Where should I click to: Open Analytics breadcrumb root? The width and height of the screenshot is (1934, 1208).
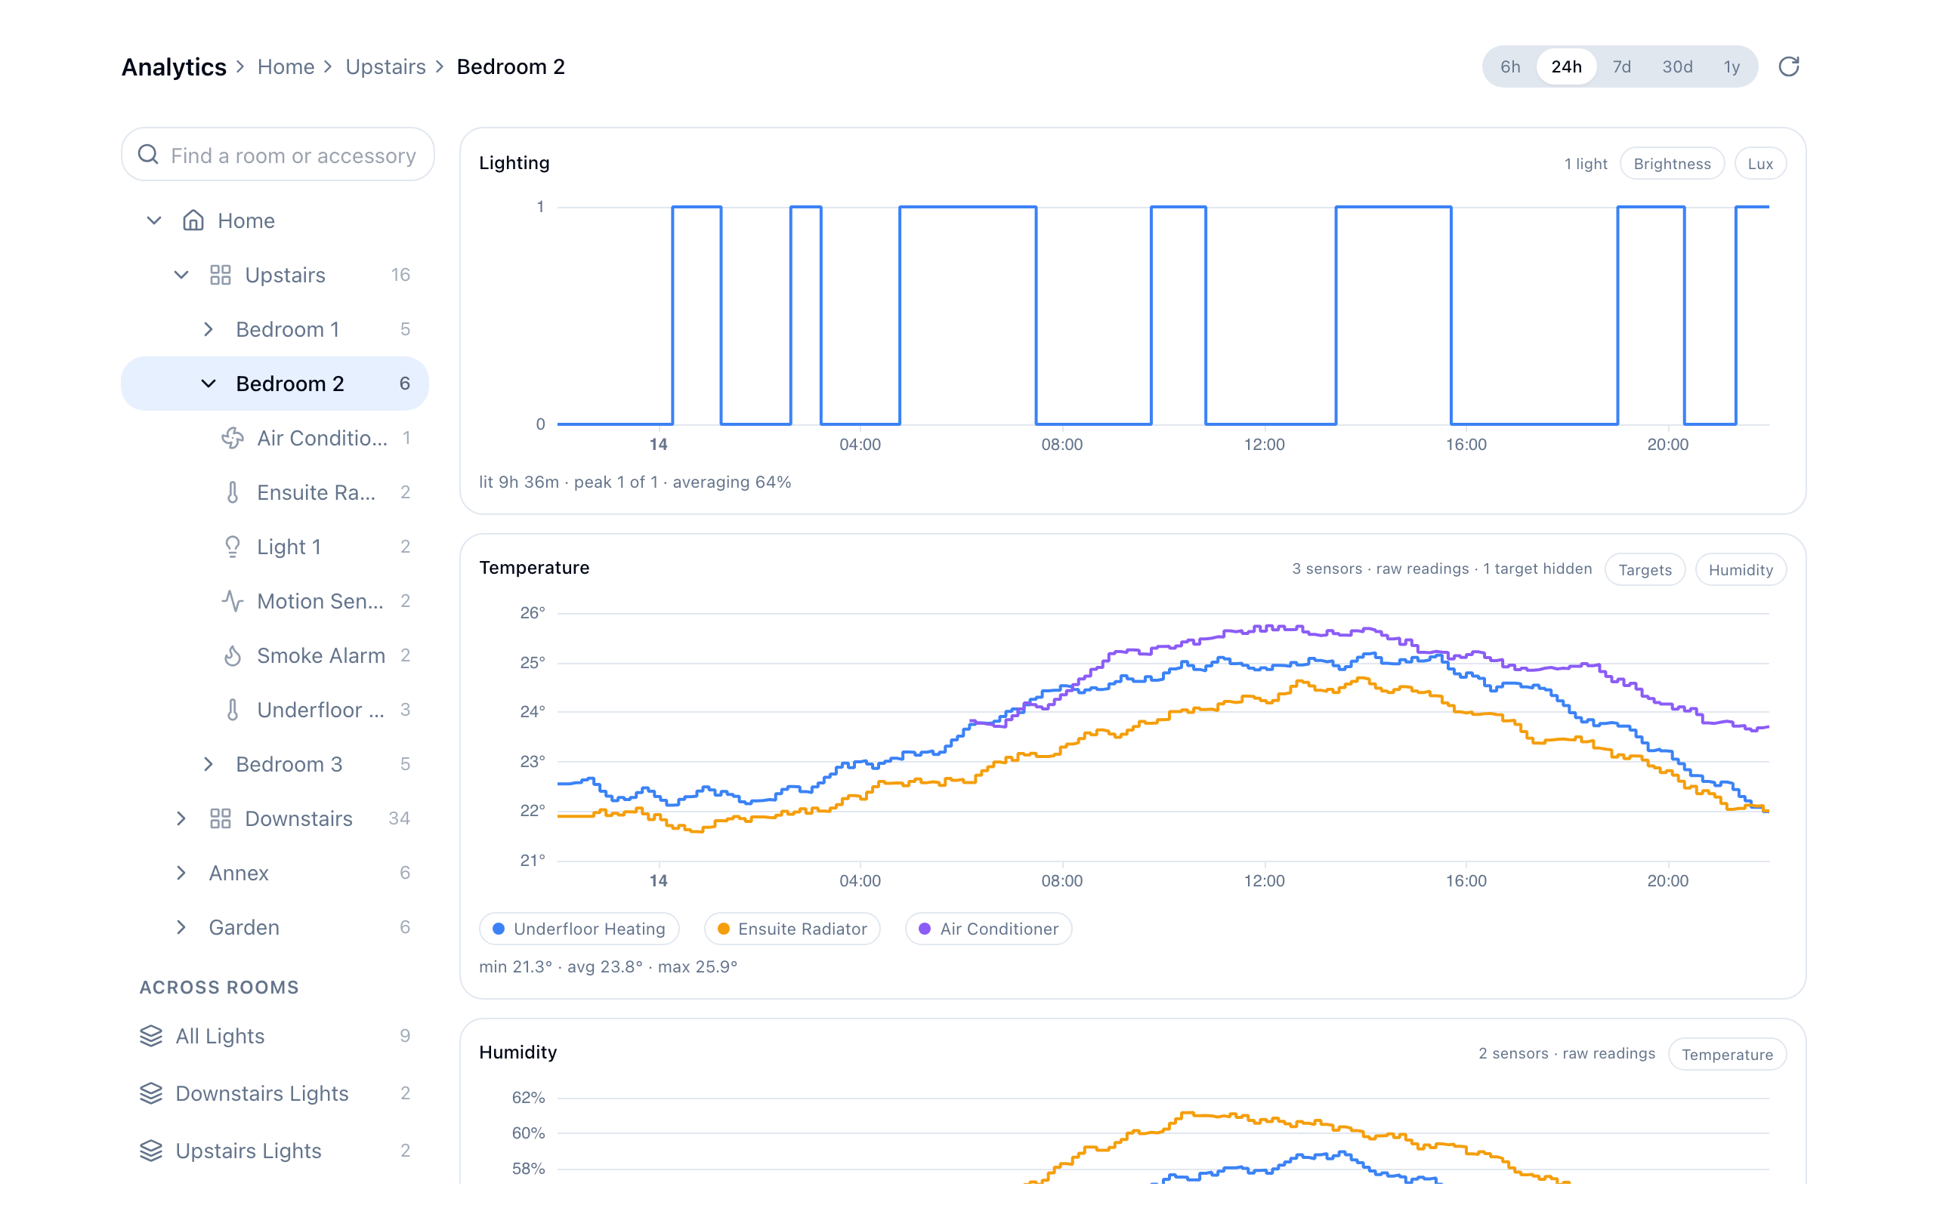(x=174, y=66)
